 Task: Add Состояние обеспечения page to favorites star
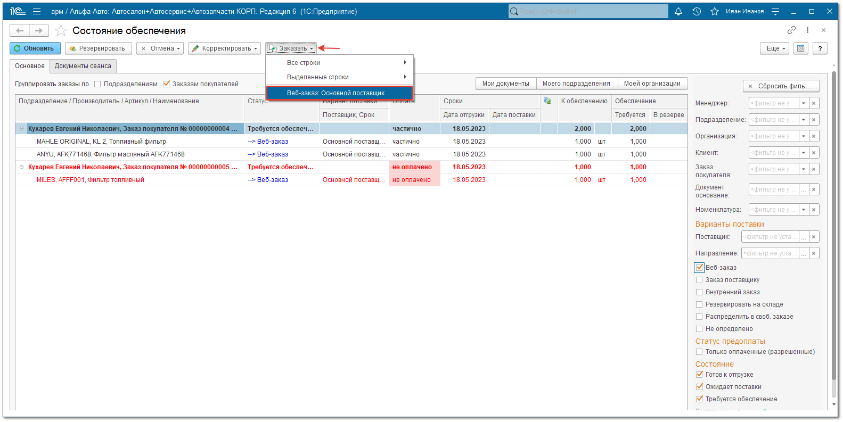tap(61, 31)
